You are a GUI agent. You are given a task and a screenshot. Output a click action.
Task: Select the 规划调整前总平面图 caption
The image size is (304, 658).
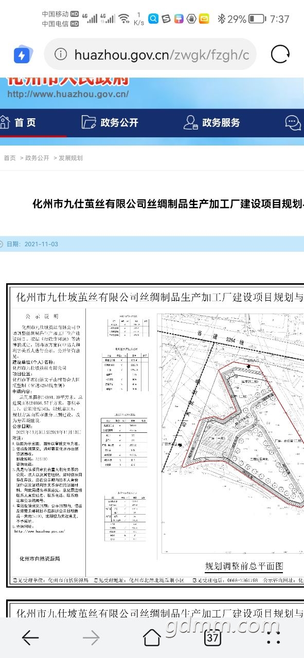point(244,566)
